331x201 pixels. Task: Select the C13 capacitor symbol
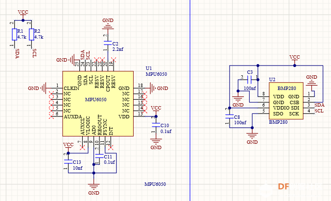[68, 162]
